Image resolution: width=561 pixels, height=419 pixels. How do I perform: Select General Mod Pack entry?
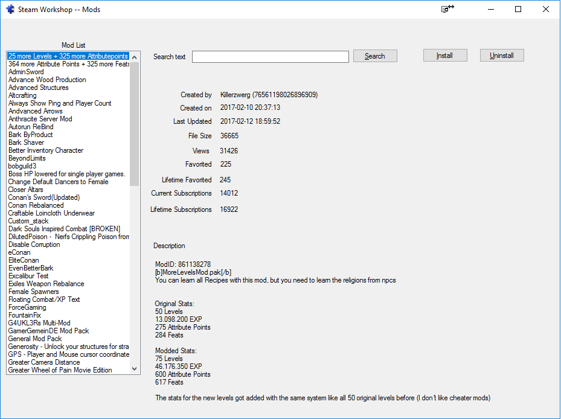coord(35,339)
